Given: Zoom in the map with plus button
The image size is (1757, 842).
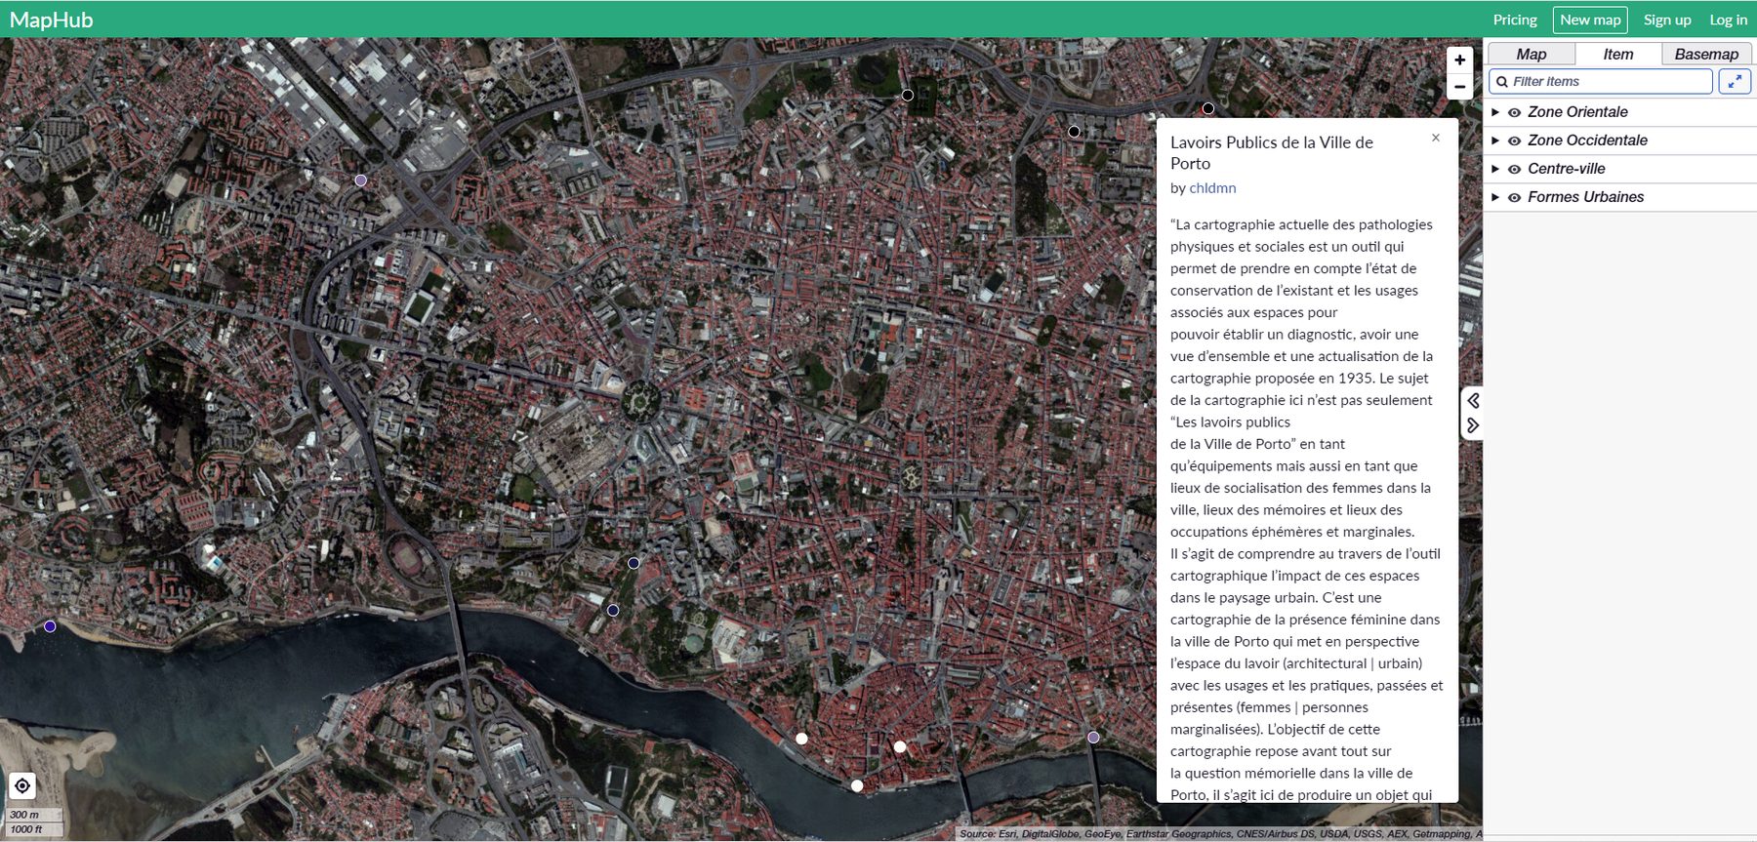Looking at the screenshot, I should click(1459, 60).
